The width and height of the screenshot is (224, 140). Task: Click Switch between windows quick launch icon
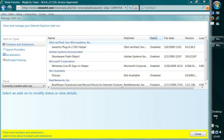[x=217, y=13]
